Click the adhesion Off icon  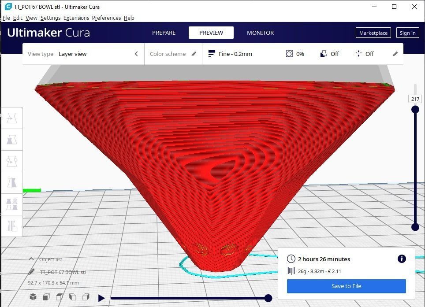click(358, 54)
